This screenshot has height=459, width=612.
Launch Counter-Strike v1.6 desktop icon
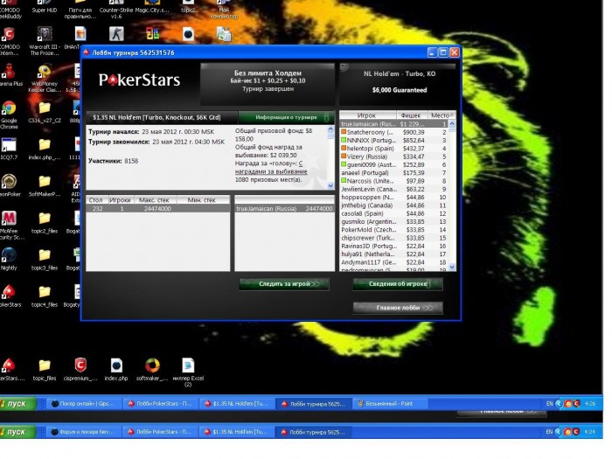[x=116, y=10]
